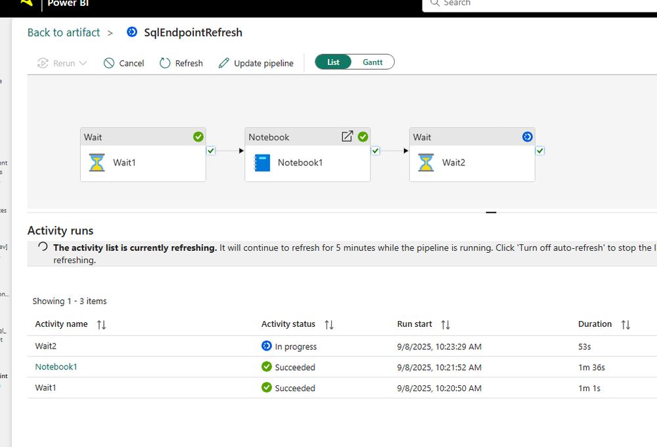Click the canvas panel resize handle
Viewport: 657px width, 447px height.
[491, 213]
